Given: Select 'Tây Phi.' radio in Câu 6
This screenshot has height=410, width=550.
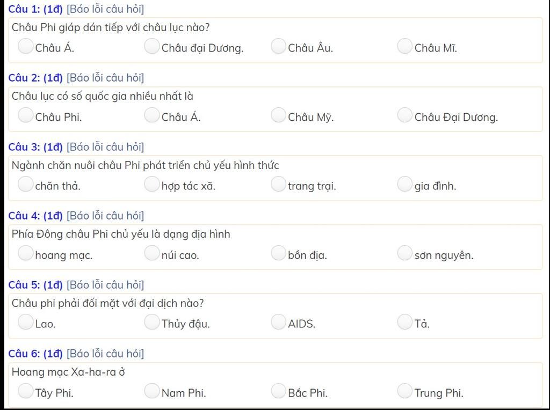Looking at the screenshot, I should pos(26,391).
